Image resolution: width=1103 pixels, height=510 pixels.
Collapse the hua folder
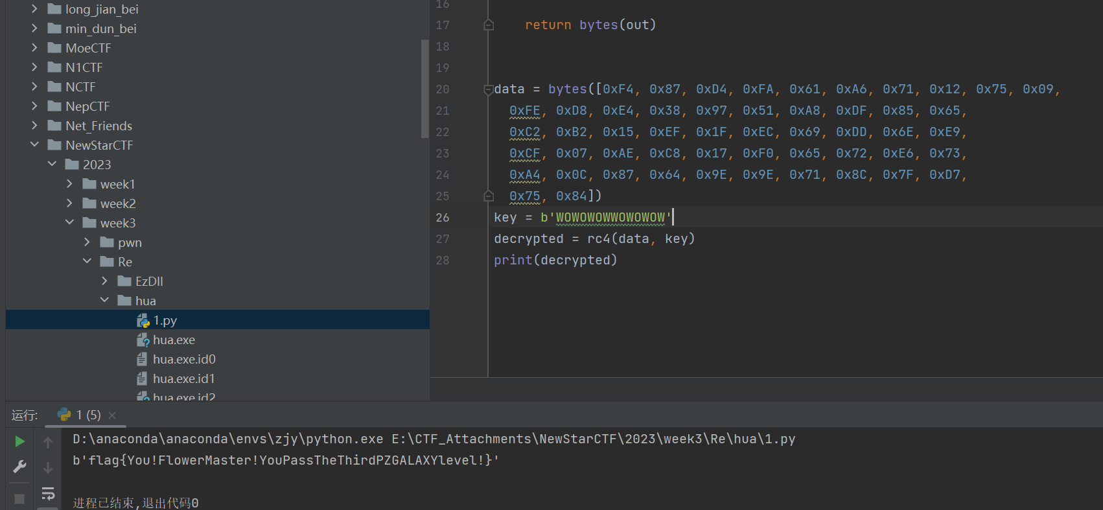104,301
